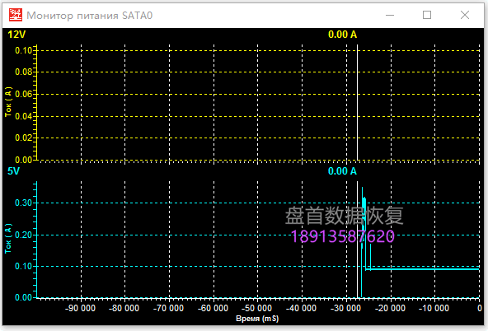Click the power monitor app icon in title bar
Image resolution: width=488 pixels, height=331 pixels.
pos(15,15)
